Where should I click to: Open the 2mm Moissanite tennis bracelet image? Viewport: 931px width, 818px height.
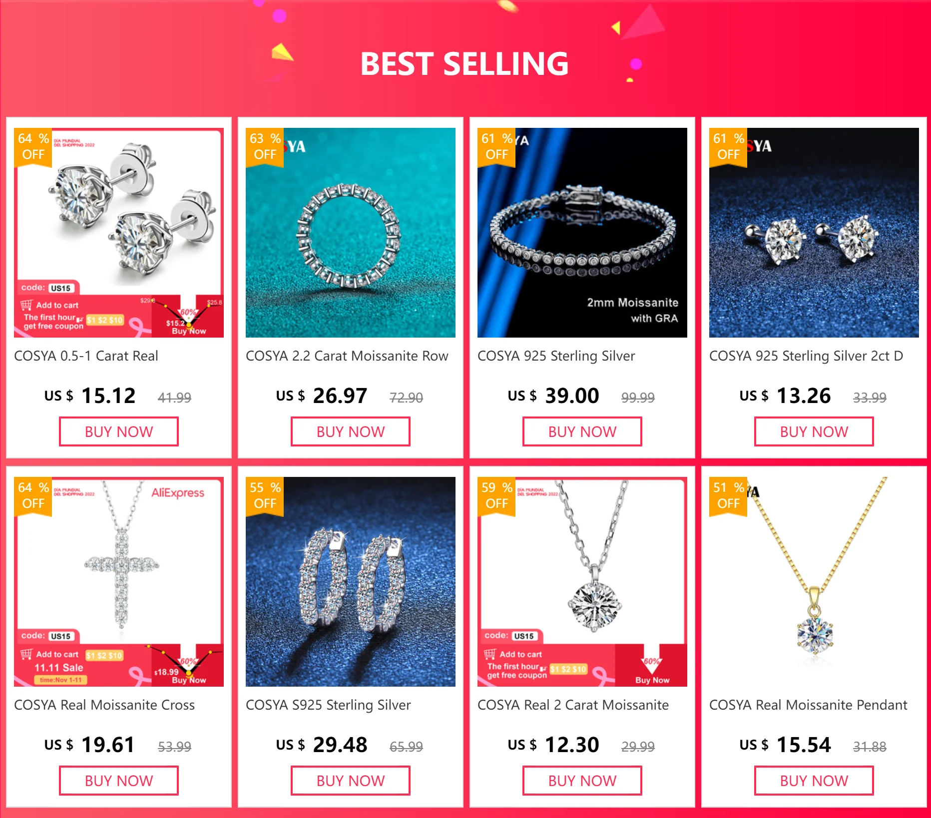point(582,233)
